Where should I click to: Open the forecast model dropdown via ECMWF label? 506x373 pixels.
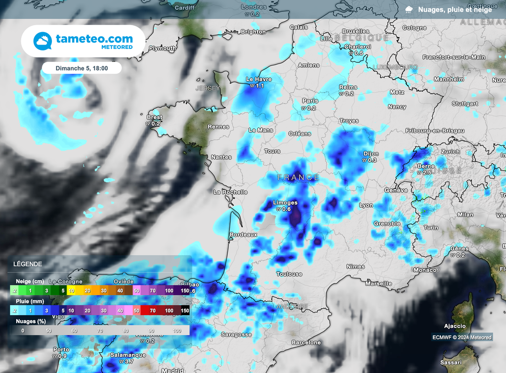(x=442, y=336)
